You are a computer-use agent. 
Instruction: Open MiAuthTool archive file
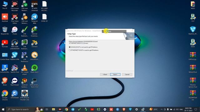[x=193, y=69]
